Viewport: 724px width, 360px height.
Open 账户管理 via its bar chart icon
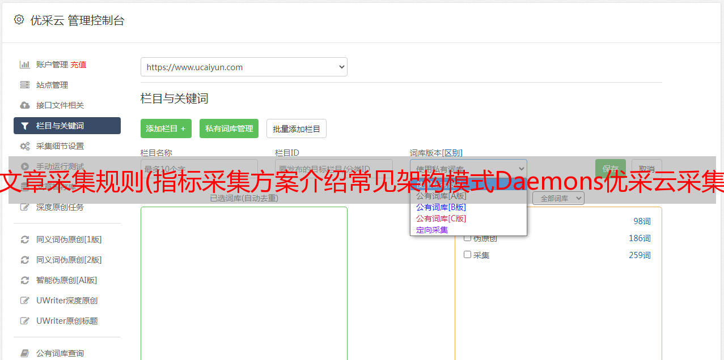pos(24,65)
